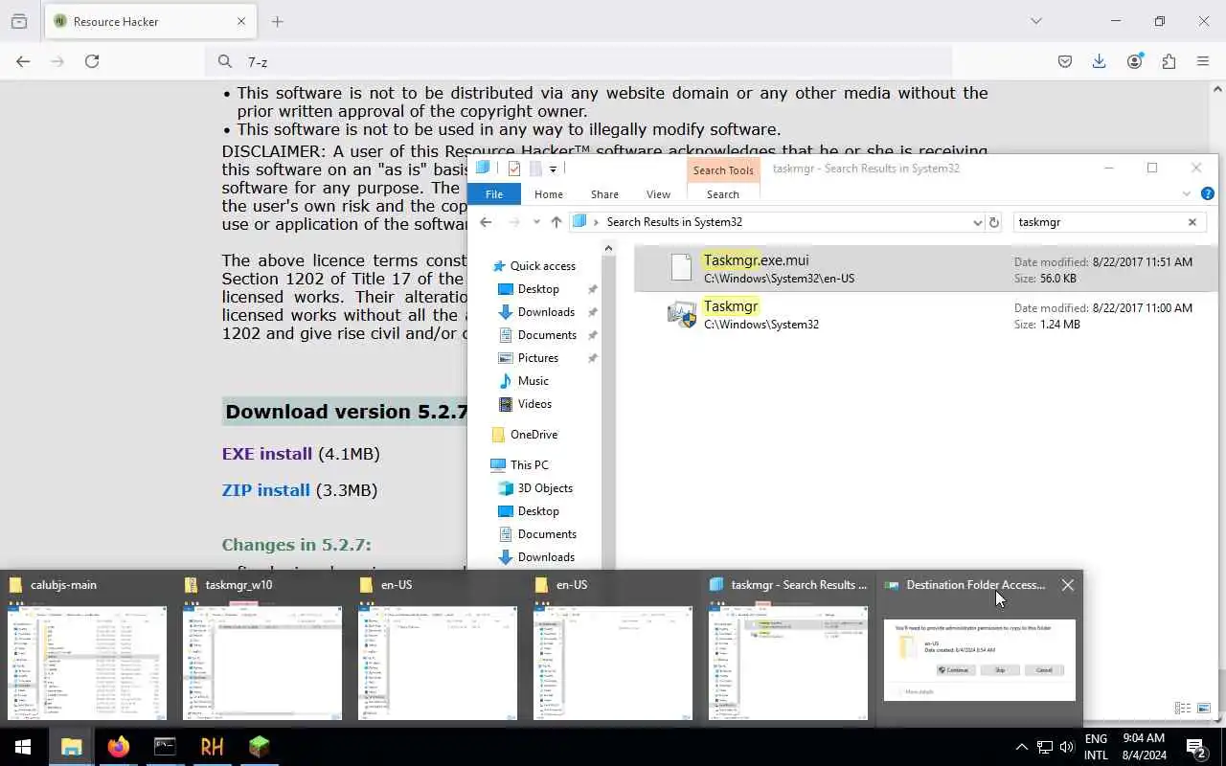Go up one folder level in Explorer
This screenshot has height=766, width=1226.
click(556, 222)
